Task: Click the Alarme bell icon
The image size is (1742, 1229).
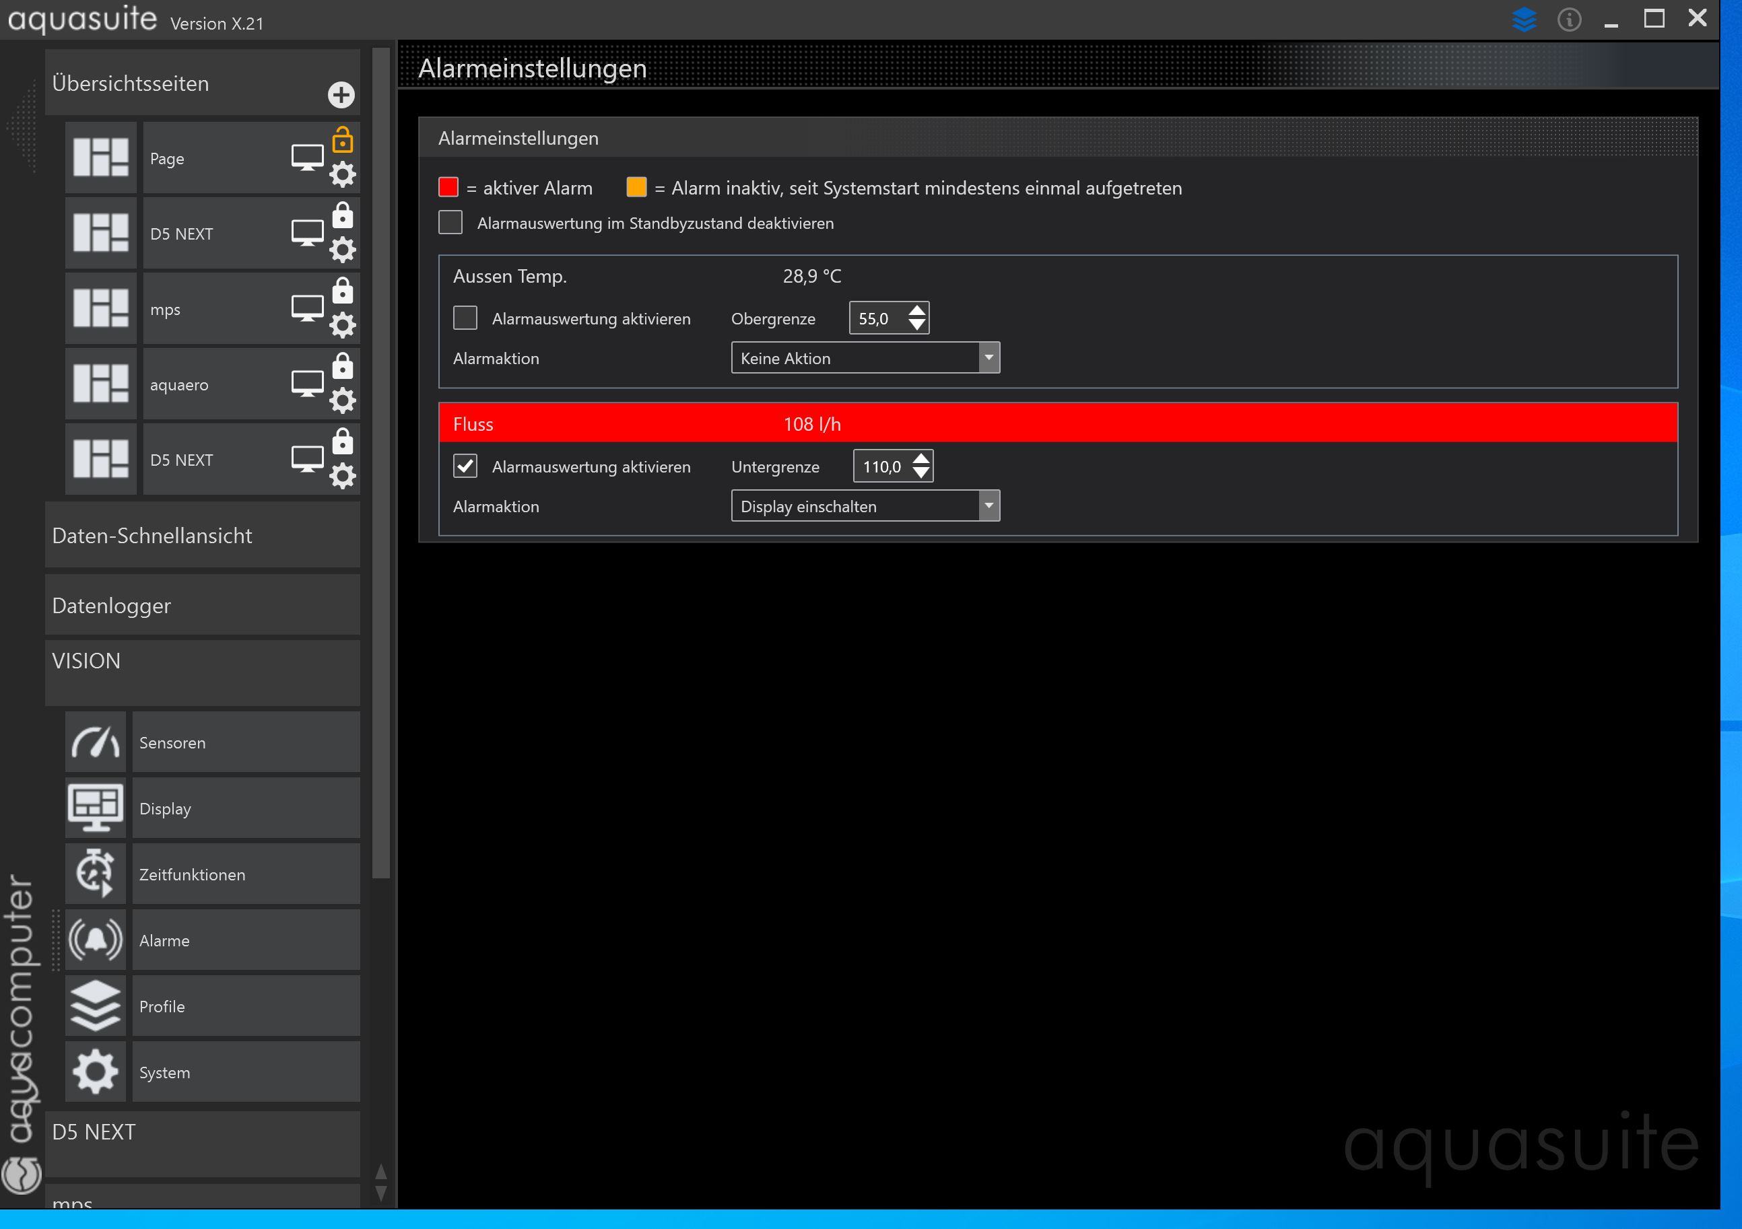Action: point(96,940)
